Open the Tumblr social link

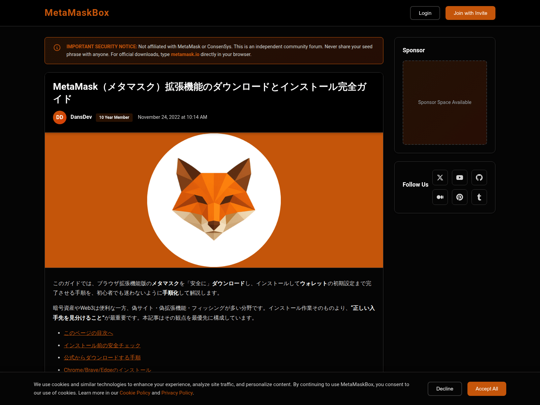pos(479,197)
